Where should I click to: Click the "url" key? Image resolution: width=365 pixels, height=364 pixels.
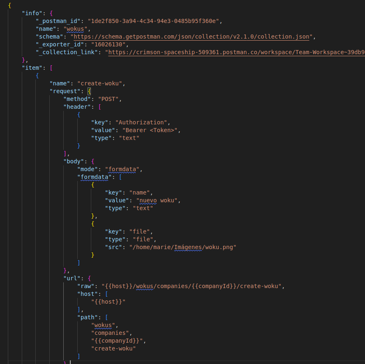click(x=72, y=279)
